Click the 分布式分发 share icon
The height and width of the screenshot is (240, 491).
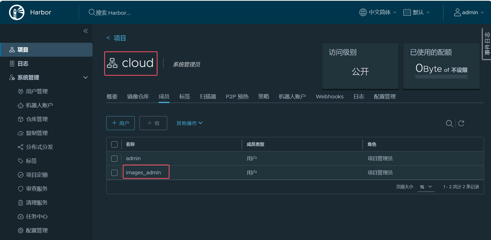click(21, 147)
